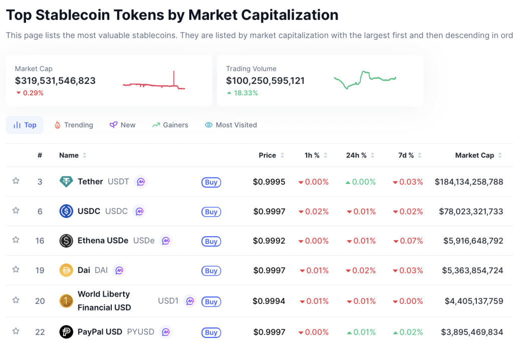Star the Dai row as favorite

[x=16, y=270]
